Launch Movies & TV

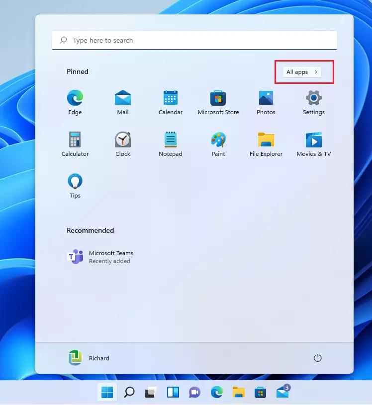pyautogui.click(x=313, y=144)
